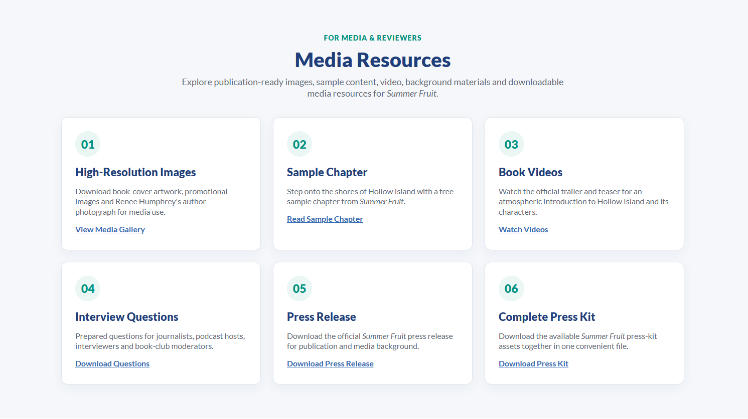Click the 01 number badge
The image size is (748, 419).
88,144
